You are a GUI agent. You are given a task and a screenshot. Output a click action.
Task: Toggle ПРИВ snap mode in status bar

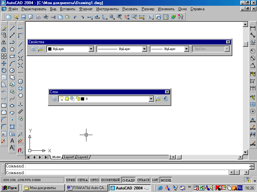pyautogui.click(x=70, y=180)
